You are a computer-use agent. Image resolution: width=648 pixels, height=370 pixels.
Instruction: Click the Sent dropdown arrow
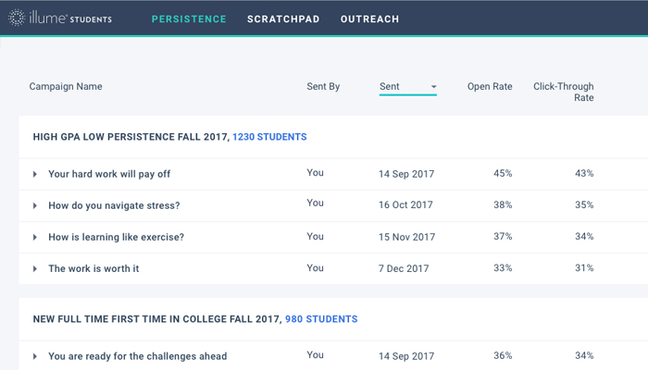pyautogui.click(x=433, y=88)
